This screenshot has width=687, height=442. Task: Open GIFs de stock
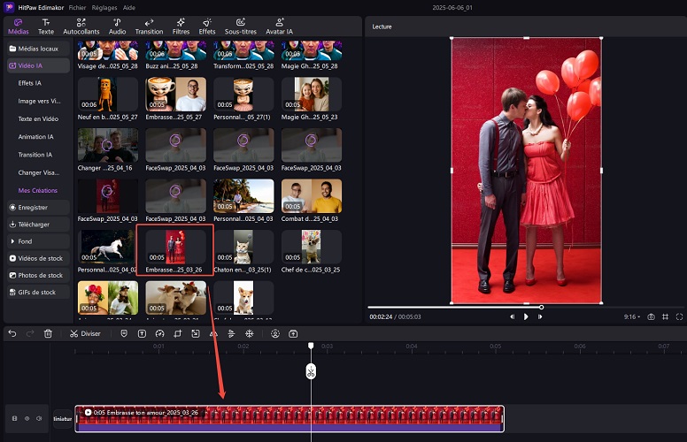38,293
